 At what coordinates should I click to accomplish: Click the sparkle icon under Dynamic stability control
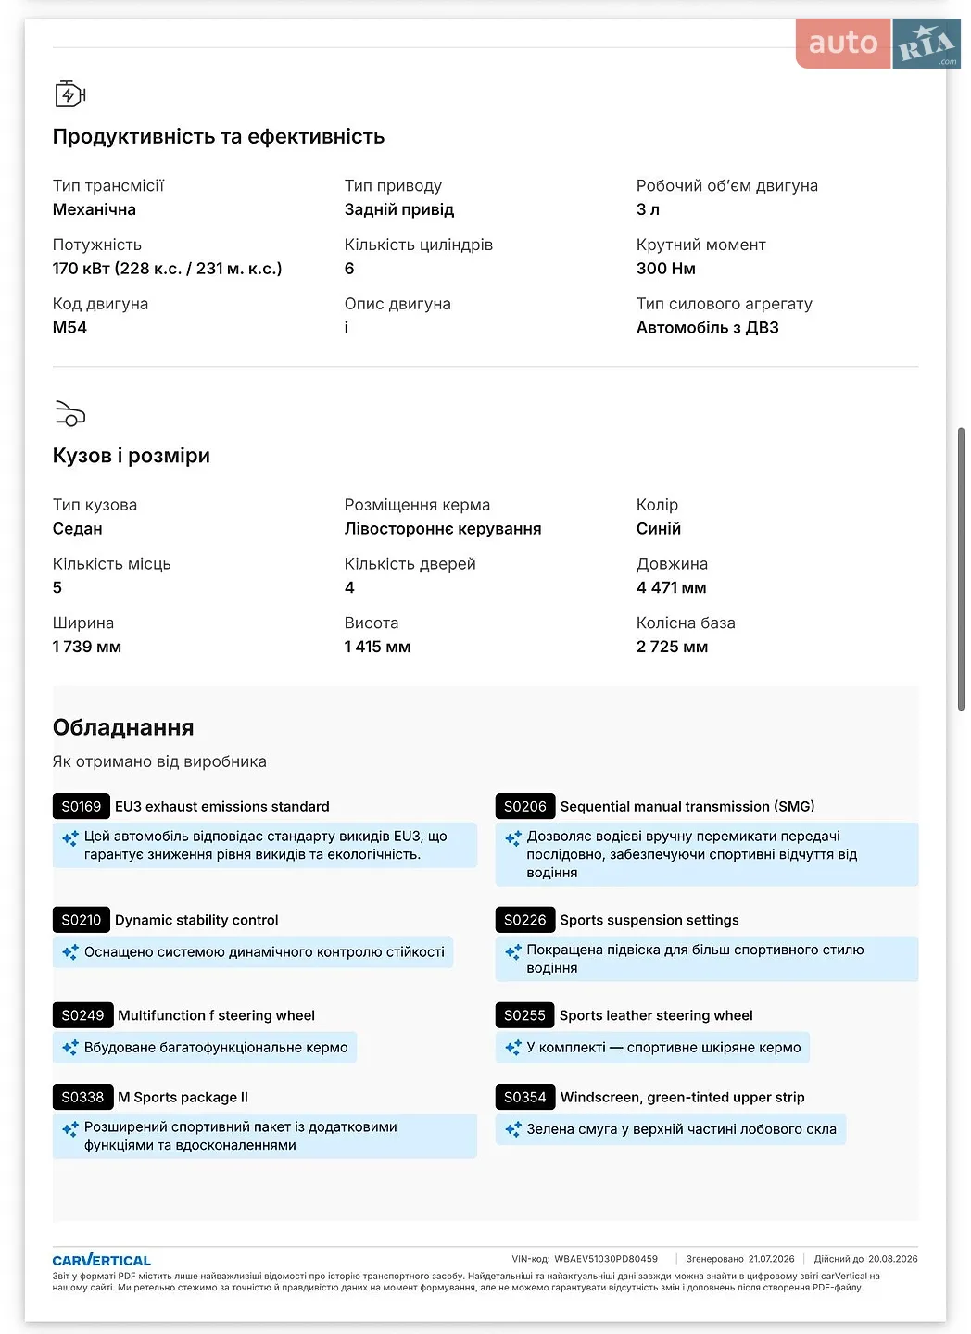click(70, 951)
